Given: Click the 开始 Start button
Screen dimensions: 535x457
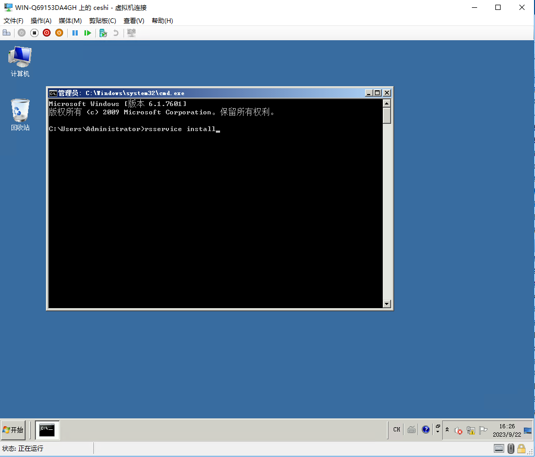Looking at the screenshot, I should tap(14, 430).
